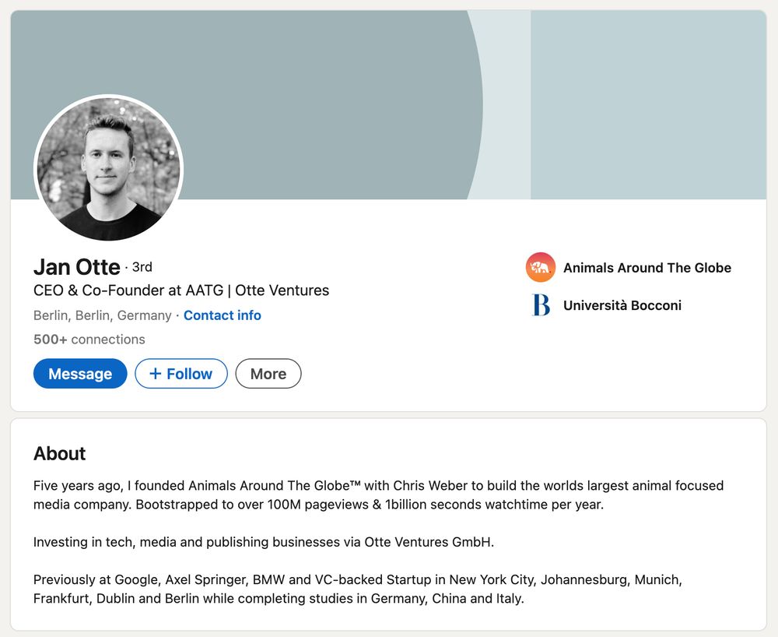778x637 pixels.
Task: Open Jan Otte's profile photo
Action: coord(109,168)
